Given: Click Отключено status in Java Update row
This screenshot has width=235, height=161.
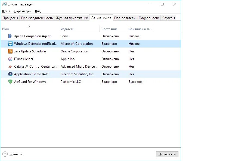Looking at the screenshot, I should pyautogui.click(x=110, y=51).
